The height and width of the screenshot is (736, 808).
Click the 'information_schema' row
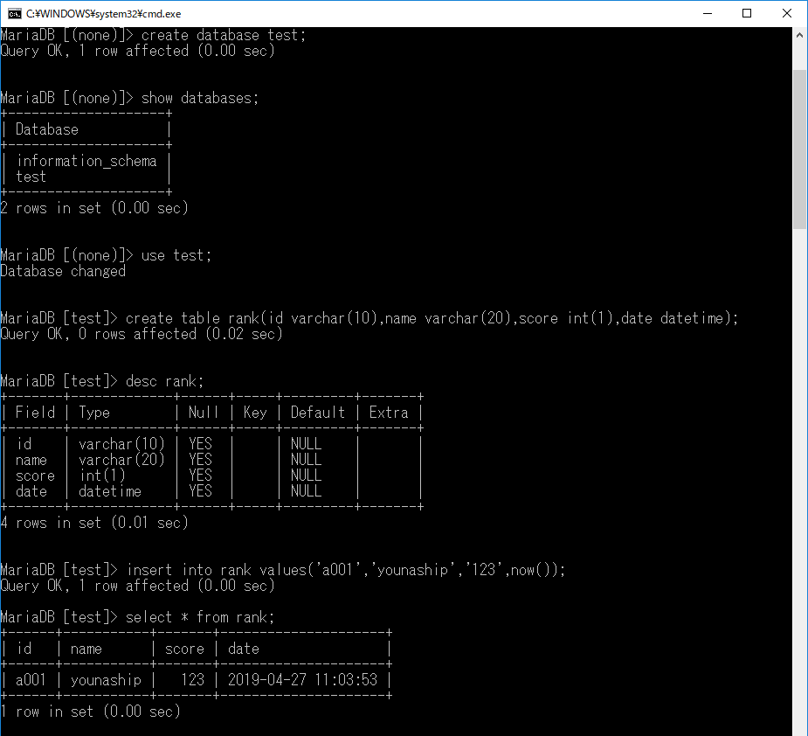pyautogui.click(x=86, y=161)
